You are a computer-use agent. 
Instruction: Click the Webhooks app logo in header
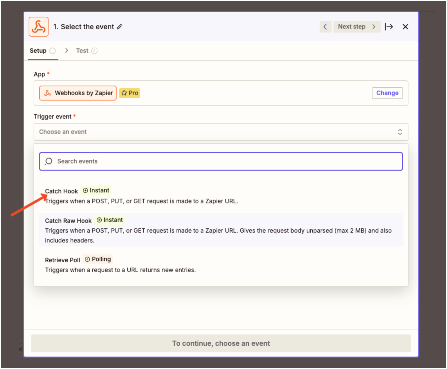[x=39, y=27]
